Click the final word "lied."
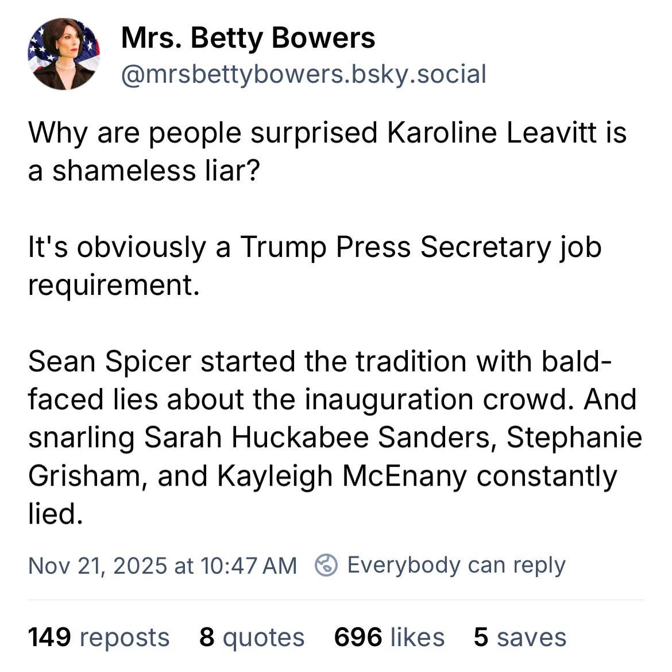Viewport: 672px width, 672px height. (55, 513)
